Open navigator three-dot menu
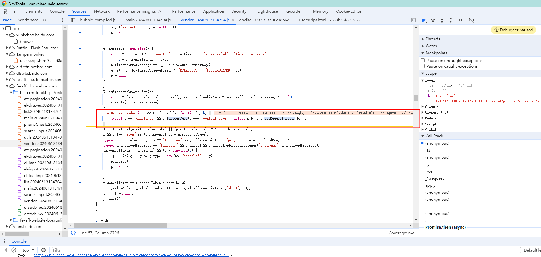 coord(63,20)
